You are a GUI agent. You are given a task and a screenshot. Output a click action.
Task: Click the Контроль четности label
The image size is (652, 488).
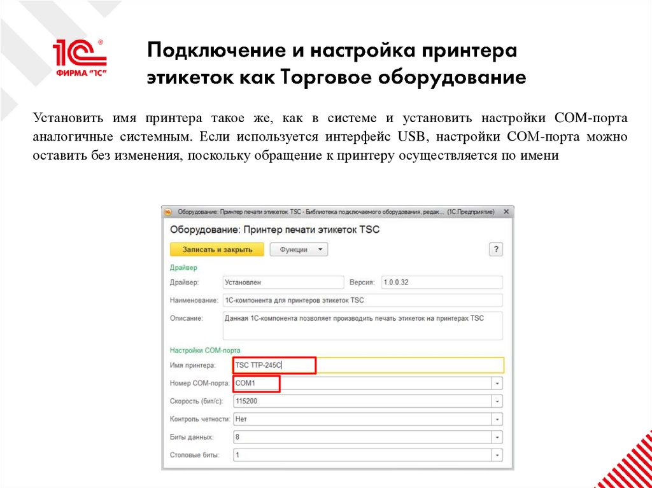(x=200, y=419)
